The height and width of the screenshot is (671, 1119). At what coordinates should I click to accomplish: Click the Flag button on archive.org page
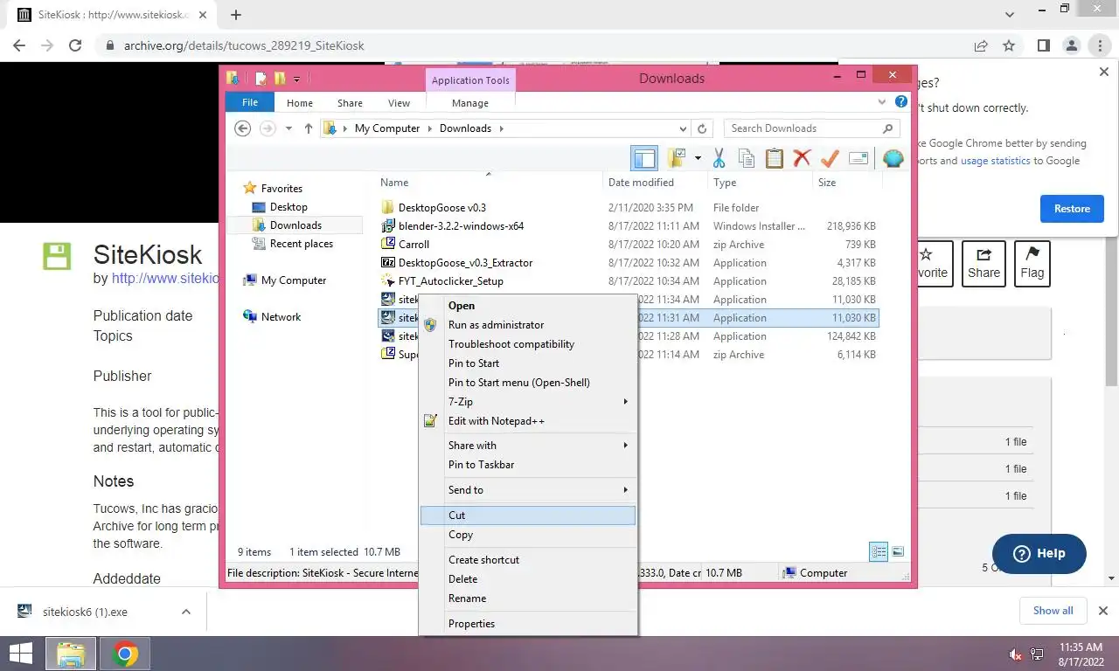(x=1032, y=264)
